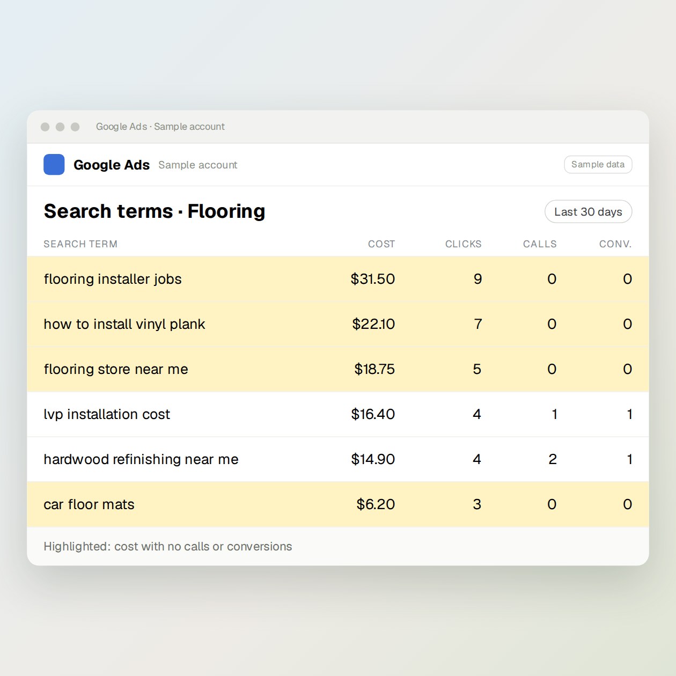676x676 pixels.
Task: Click the $22.10 cost value
Action: pos(373,324)
